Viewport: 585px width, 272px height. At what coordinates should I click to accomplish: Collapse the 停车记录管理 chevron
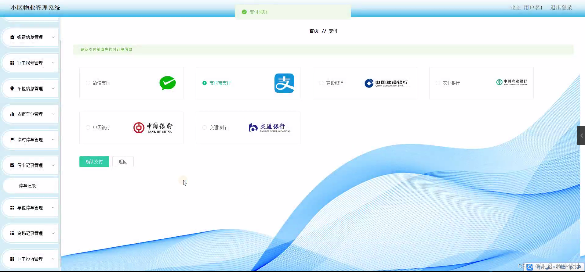point(53,165)
